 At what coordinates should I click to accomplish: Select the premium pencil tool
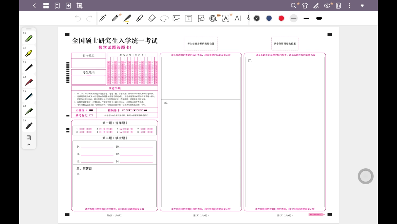point(115,18)
